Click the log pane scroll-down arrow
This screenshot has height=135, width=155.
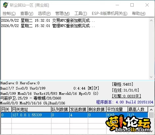click(151, 77)
